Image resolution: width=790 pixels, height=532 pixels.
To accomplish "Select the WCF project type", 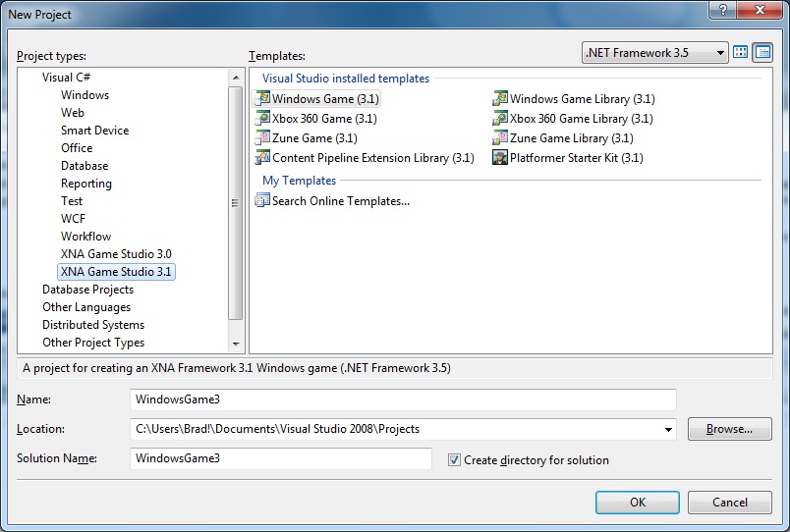I will [73, 219].
